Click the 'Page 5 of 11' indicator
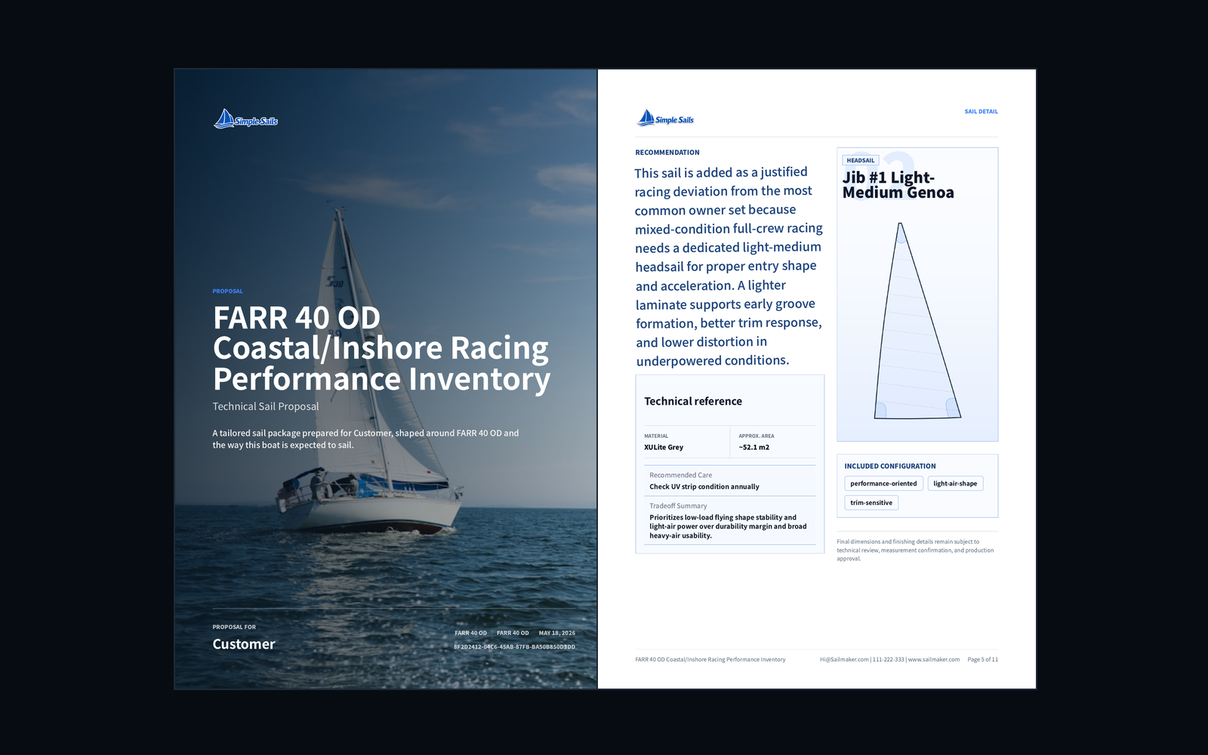This screenshot has width=1208, height=755. pos(982,660)
